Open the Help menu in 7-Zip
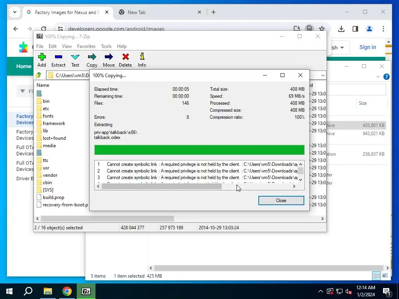 click(122, 46)
